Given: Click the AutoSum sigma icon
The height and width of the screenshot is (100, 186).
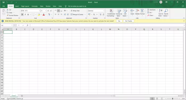Looking at the screenshot, I should pos(148,10).
